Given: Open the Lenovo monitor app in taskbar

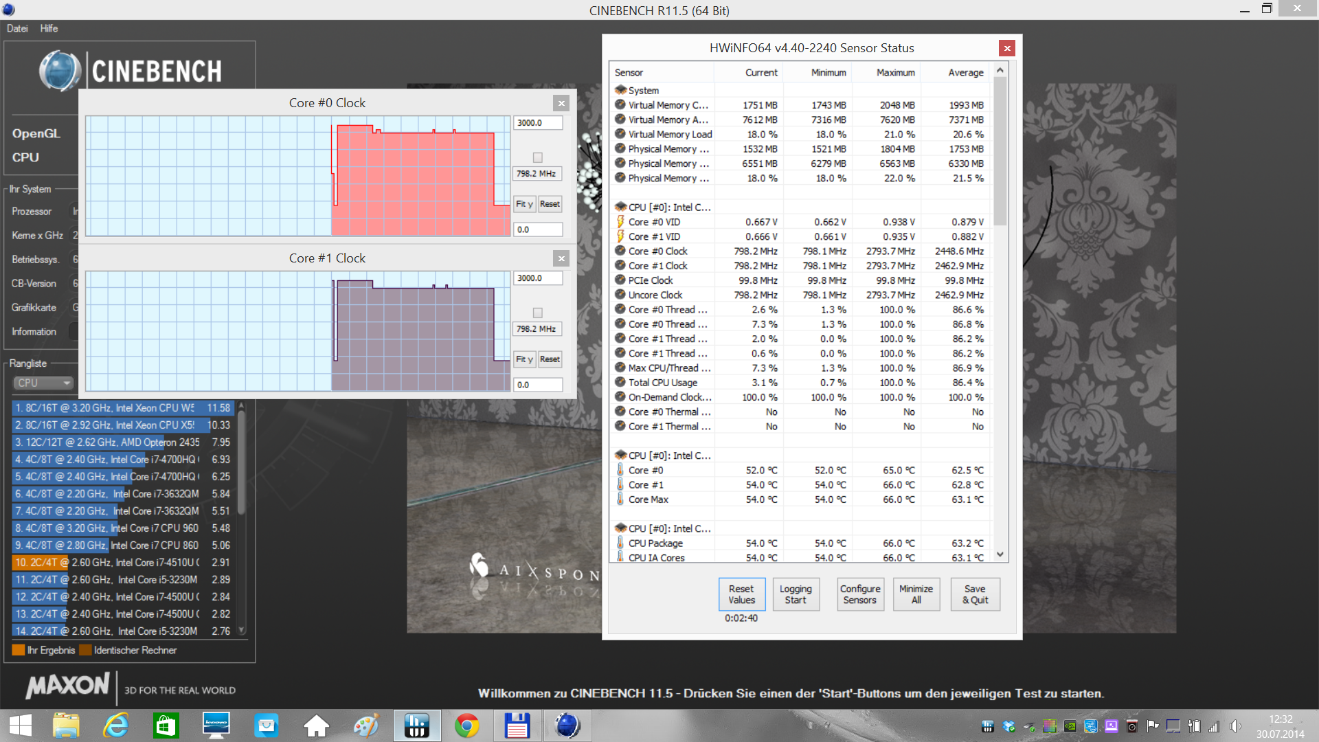Looking at the screenshot, I should click(x=216, y=726).
